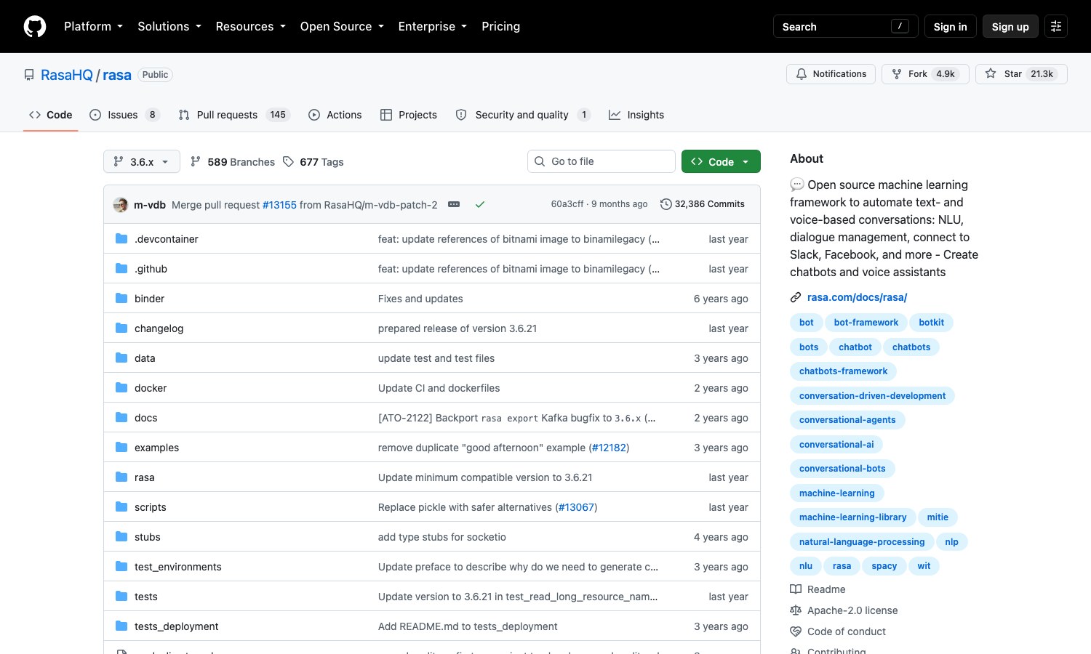The width and height of the screenshot is (1091, 654).
Task: Open the 3.6.x branch selector dropdown
Action: click(x=142, y=161)
